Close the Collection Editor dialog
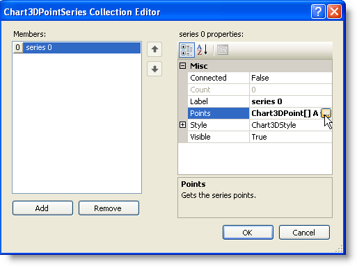This screenshot has width=357, height=266. pos(334,11)
